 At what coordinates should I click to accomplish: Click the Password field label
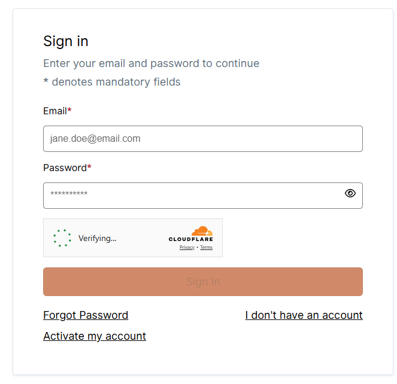pyautogui.click(x=65, y=168)
